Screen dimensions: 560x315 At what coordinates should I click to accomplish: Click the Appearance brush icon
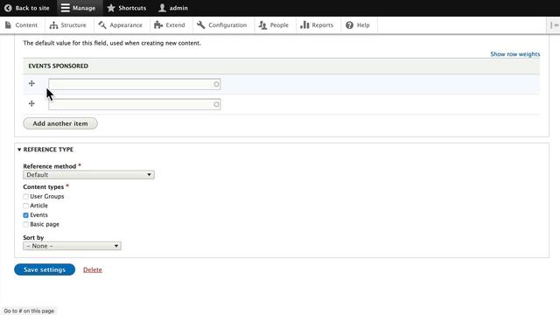pos(102,25)
